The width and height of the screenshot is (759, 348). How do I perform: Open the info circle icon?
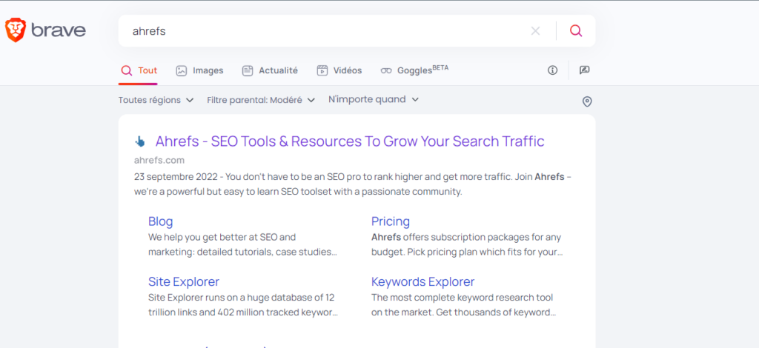point(552,70)
